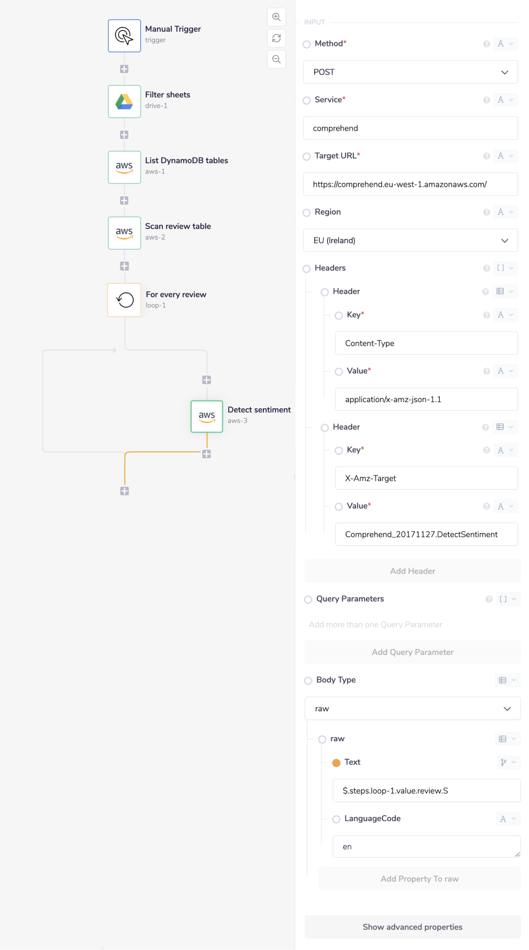
Task: Click the Add Header button
Action: (x=412, y=571)
